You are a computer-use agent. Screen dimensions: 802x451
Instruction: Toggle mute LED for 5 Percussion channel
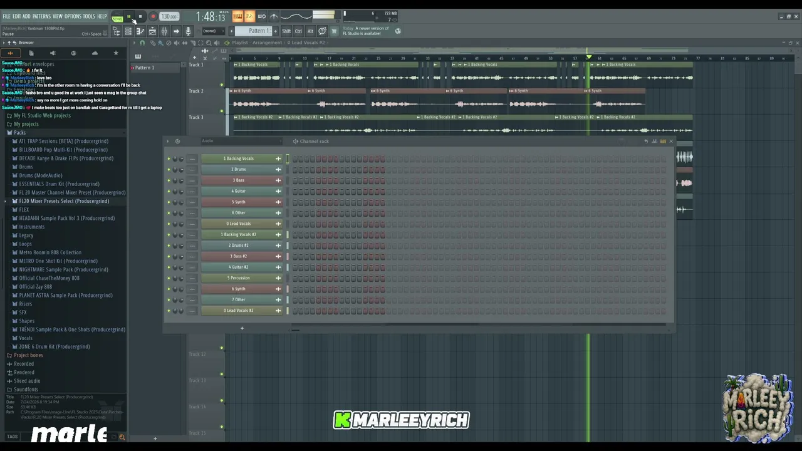(x=169, y=278)
